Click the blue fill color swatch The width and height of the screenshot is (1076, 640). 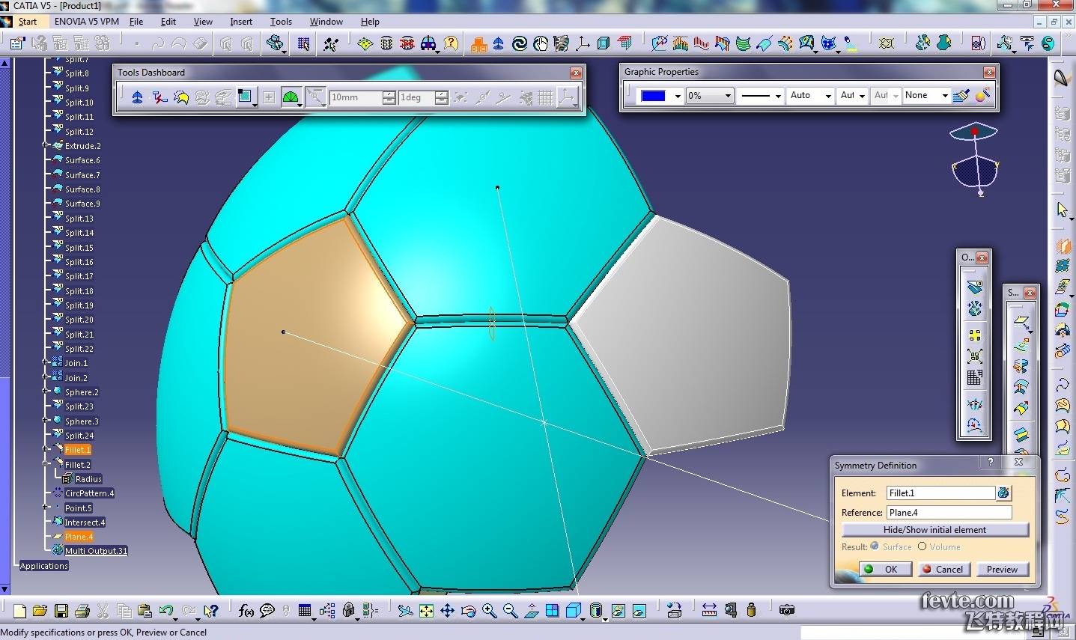653,96
